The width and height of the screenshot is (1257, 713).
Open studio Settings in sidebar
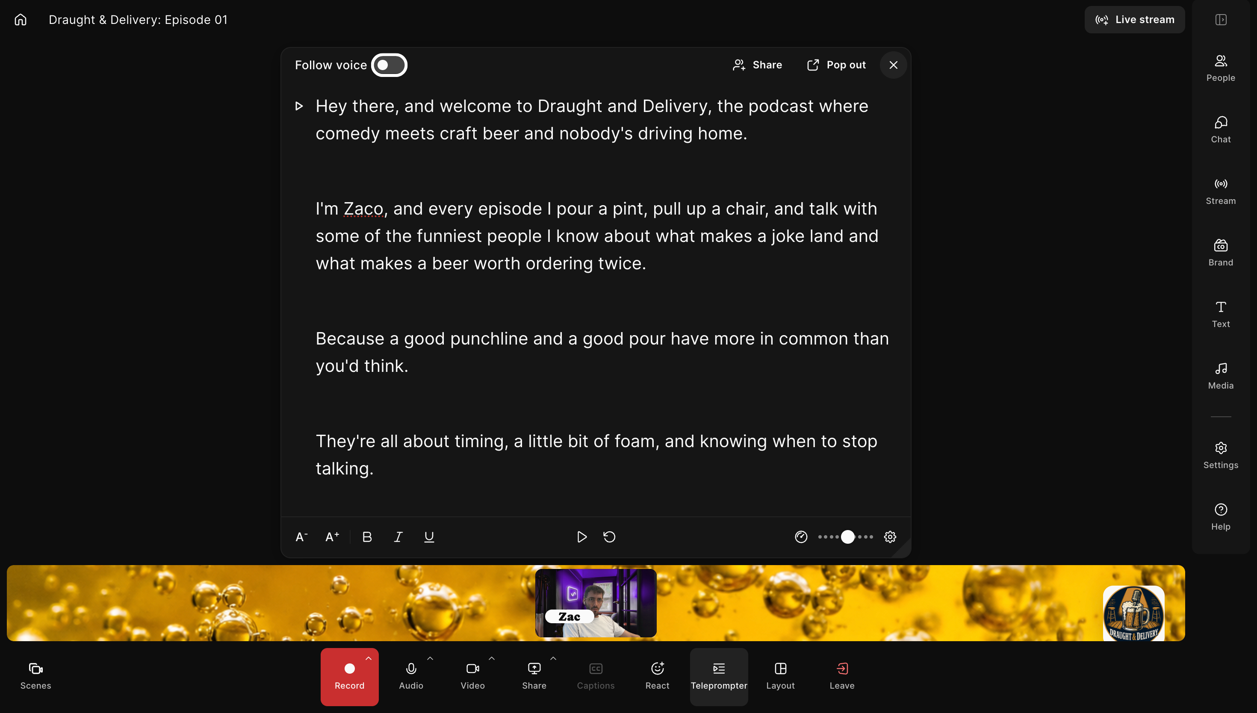click(1221, 455)
